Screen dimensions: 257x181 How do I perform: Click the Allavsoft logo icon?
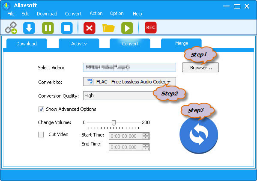(6, 6)
